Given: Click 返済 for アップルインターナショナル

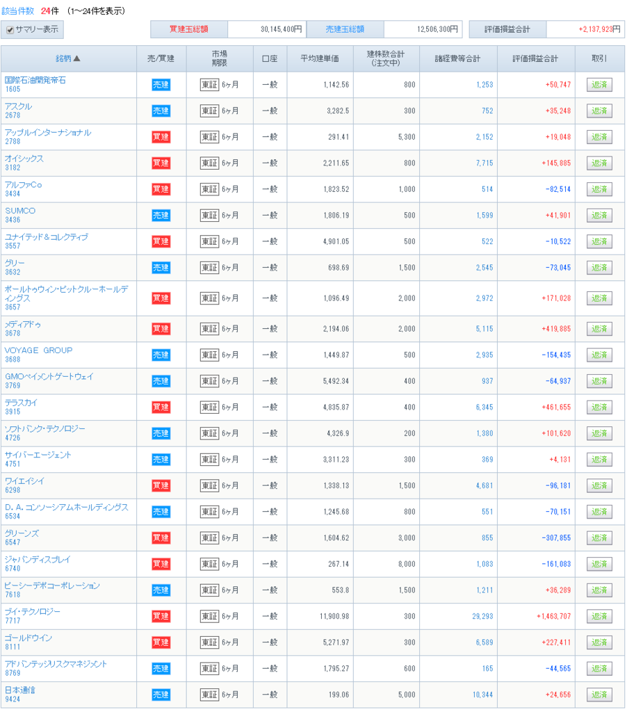Looking at the screenshot, I should point(599,137).
